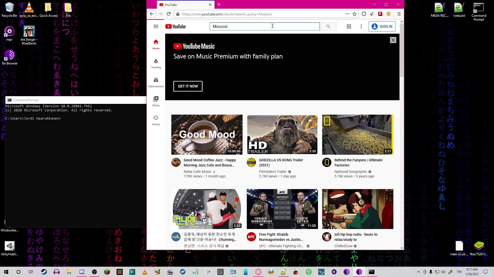Focus the YouTube search box
Viewport: 494px width, 277px height.
pos(265,27)
